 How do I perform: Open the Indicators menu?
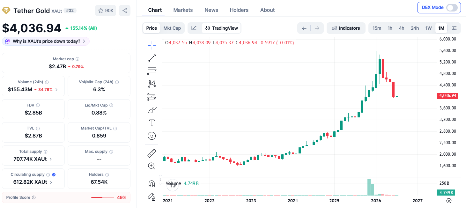(346, 28)
